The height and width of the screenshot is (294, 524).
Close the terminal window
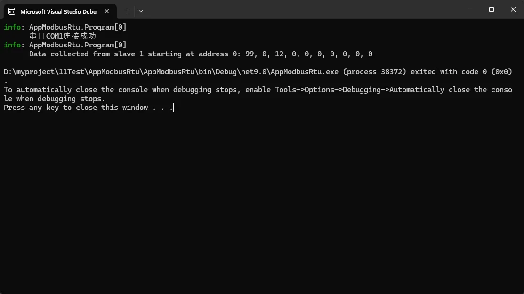(x=513, y=9)
